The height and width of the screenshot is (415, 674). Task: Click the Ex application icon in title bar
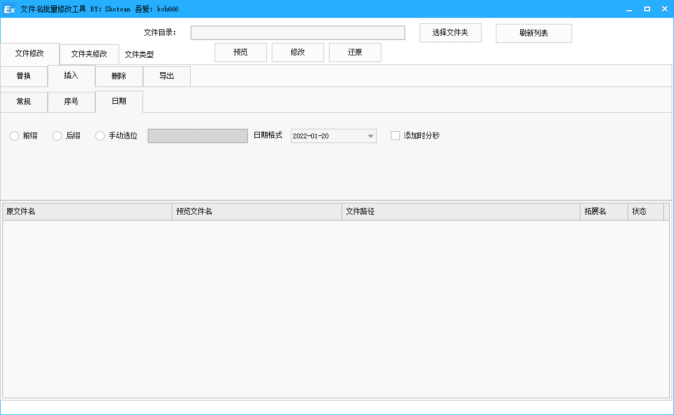coord(10,9)
